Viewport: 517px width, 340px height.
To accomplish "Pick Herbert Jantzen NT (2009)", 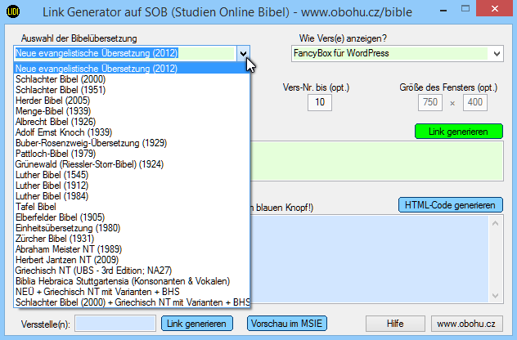I will [132, 260].
